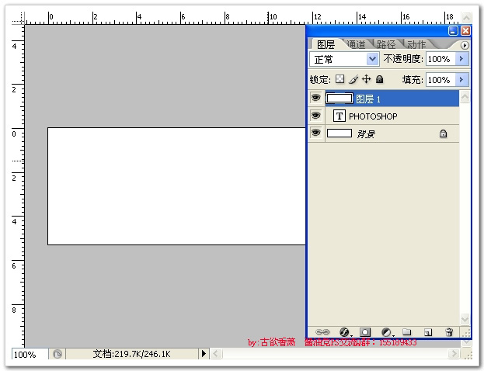Toggle lock all
Viewport: 484px width, 371px height.
(379, 79)
